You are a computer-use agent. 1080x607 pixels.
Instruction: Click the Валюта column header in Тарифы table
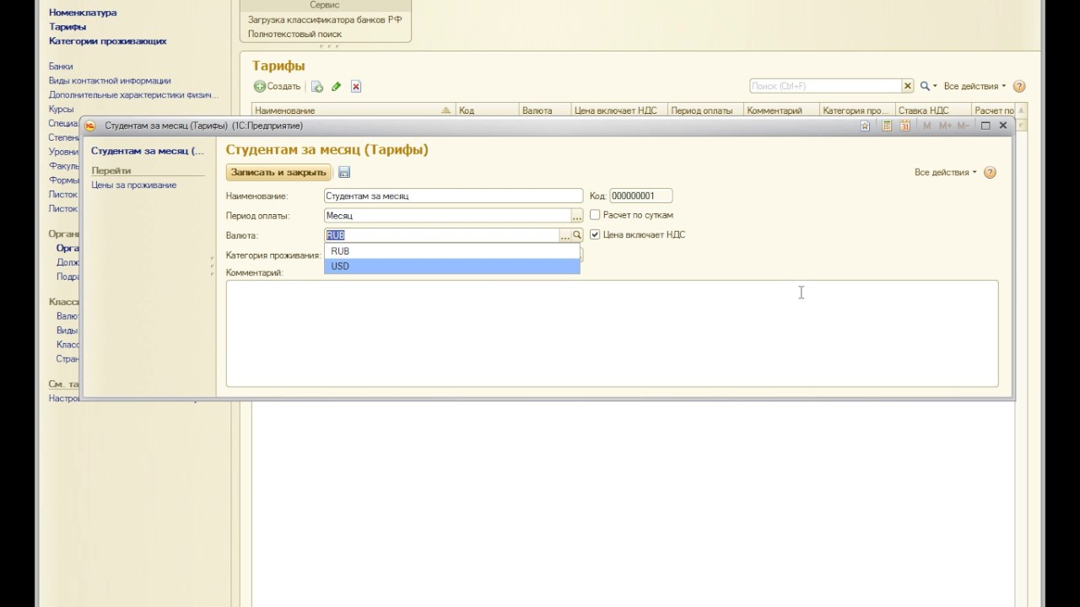pos(543,110)
